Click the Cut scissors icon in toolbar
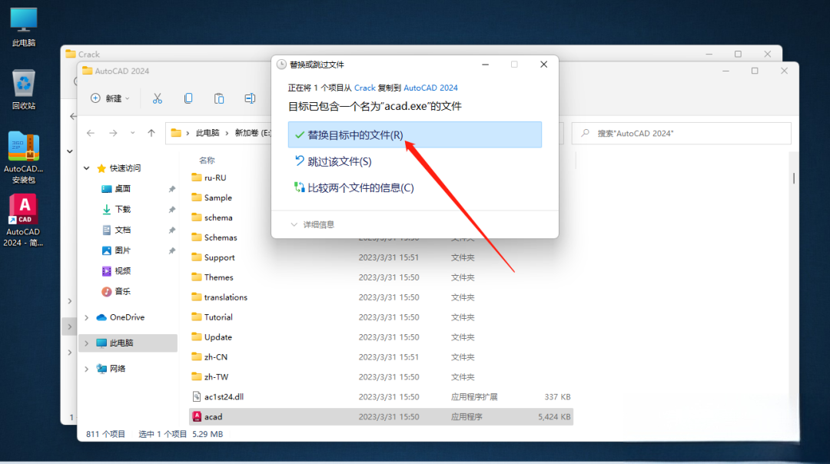The width and height of the screenshot is (830, 464). click(158, 98)
